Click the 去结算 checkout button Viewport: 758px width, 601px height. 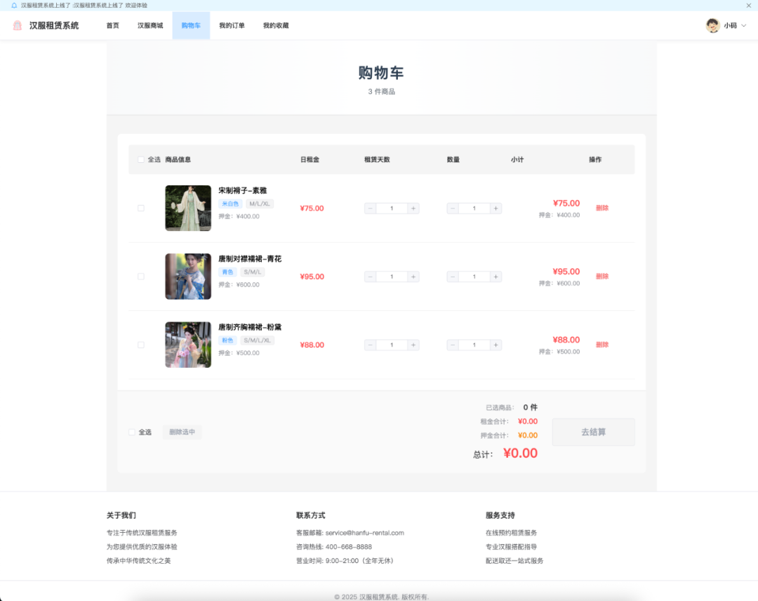tap(593, 432)
